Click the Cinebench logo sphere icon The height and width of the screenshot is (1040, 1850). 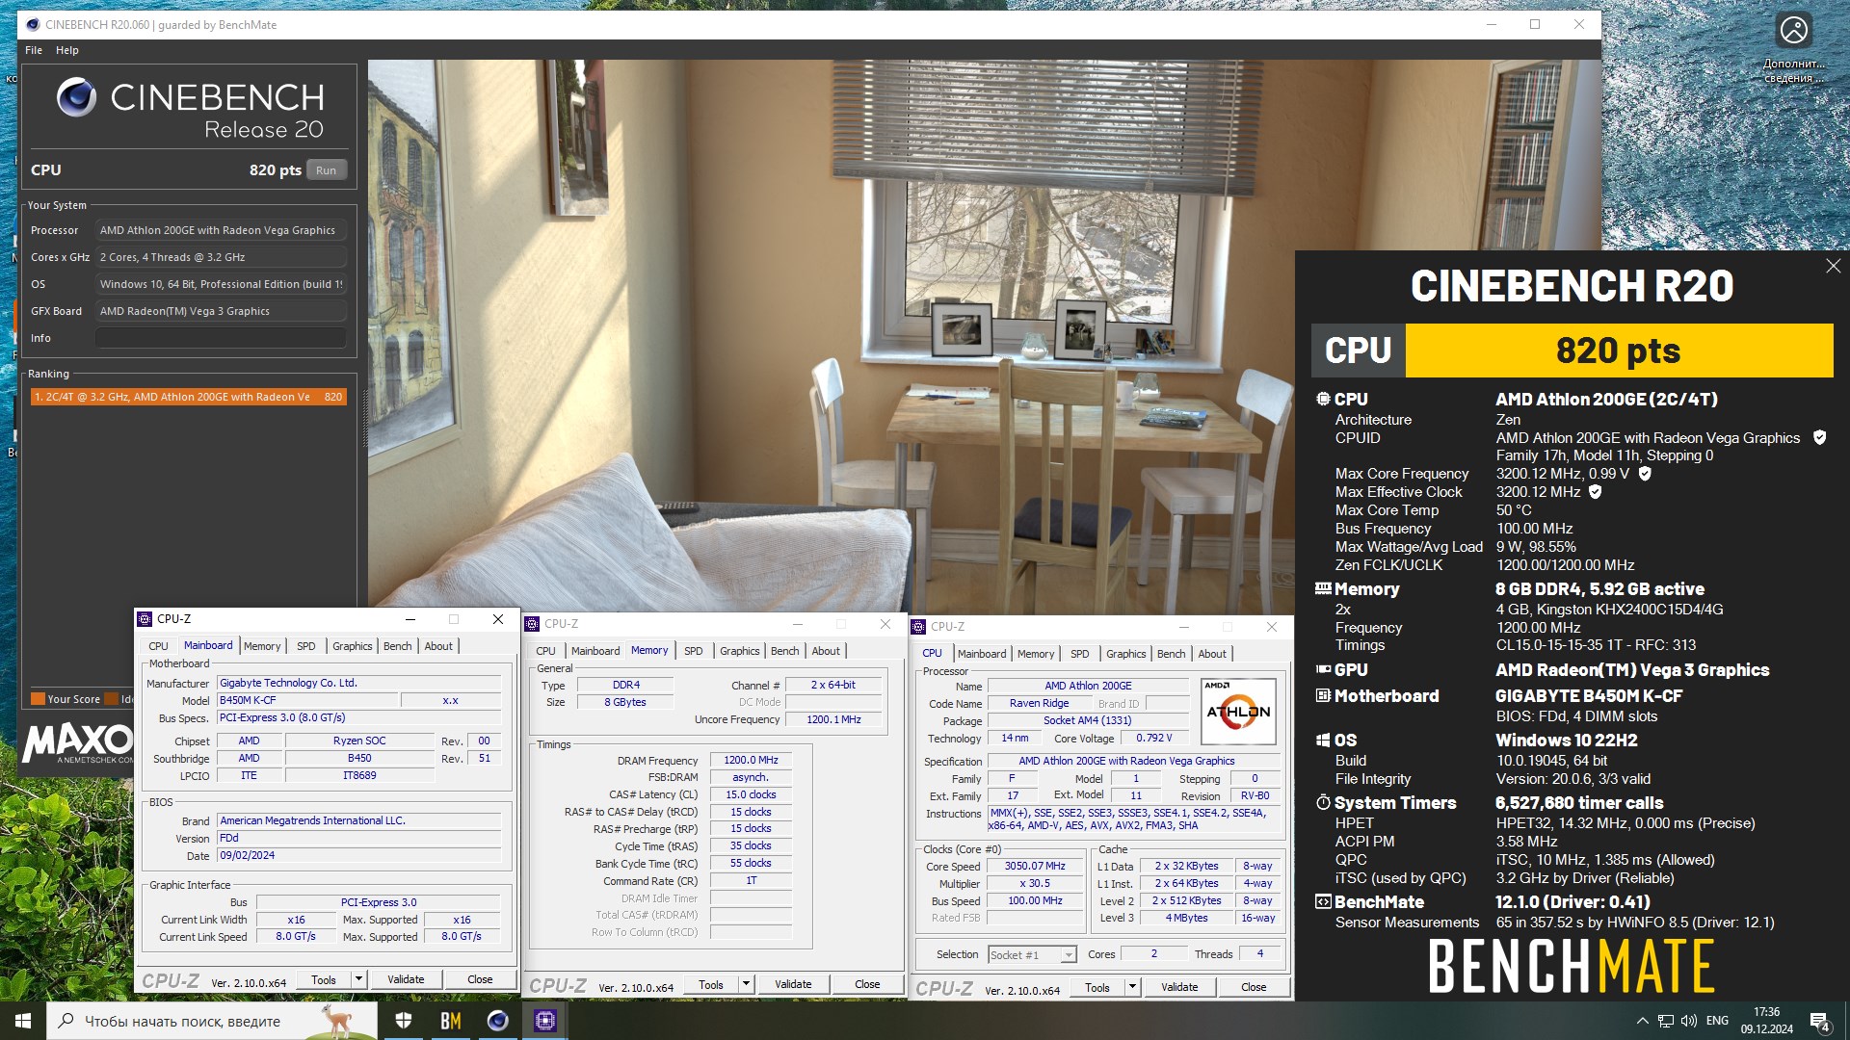(x=76, y=97)
